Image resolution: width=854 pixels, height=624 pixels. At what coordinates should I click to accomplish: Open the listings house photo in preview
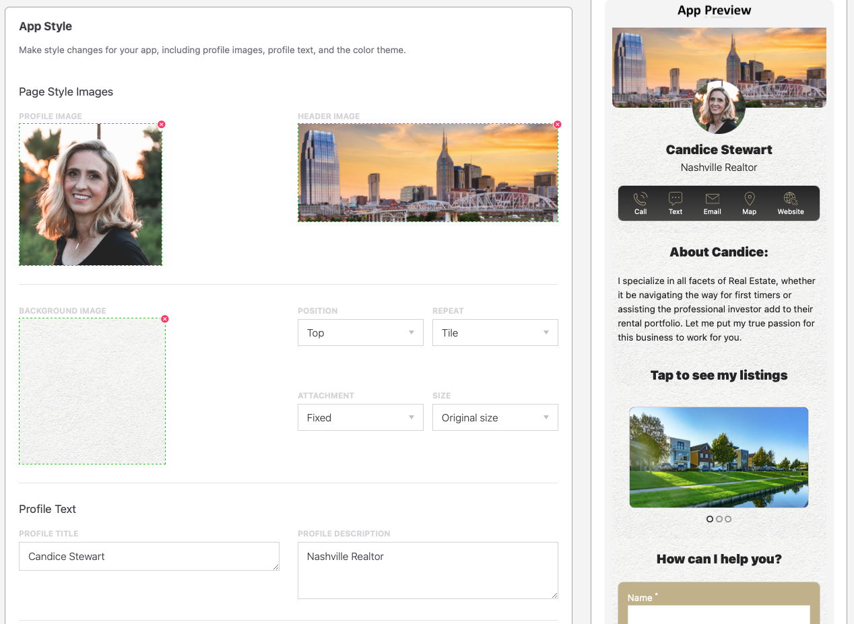coord(719,457)
